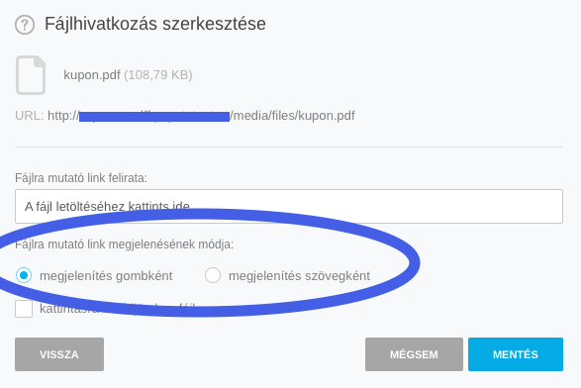Click the /media/files/kupon.pdf URL path

[x=292, y=116]
